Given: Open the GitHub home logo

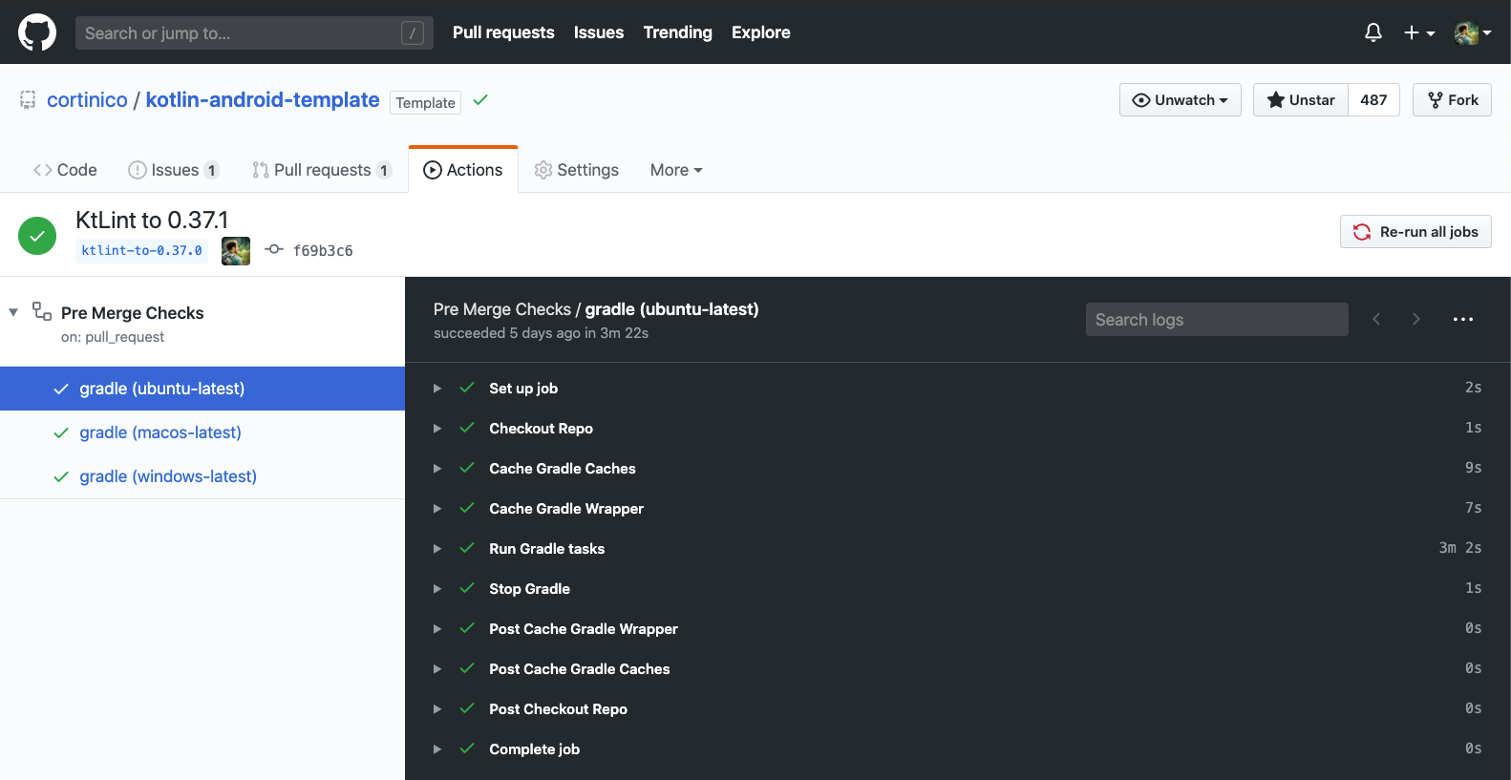Looking at the screenshot, I should [37, 32].
